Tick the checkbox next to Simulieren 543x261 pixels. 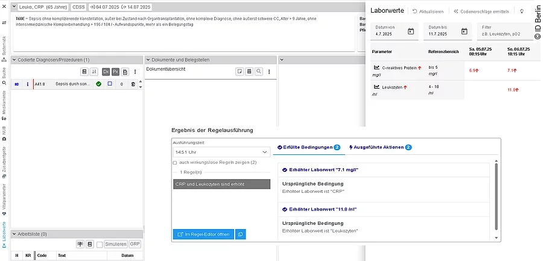click(x=100, y=244)
